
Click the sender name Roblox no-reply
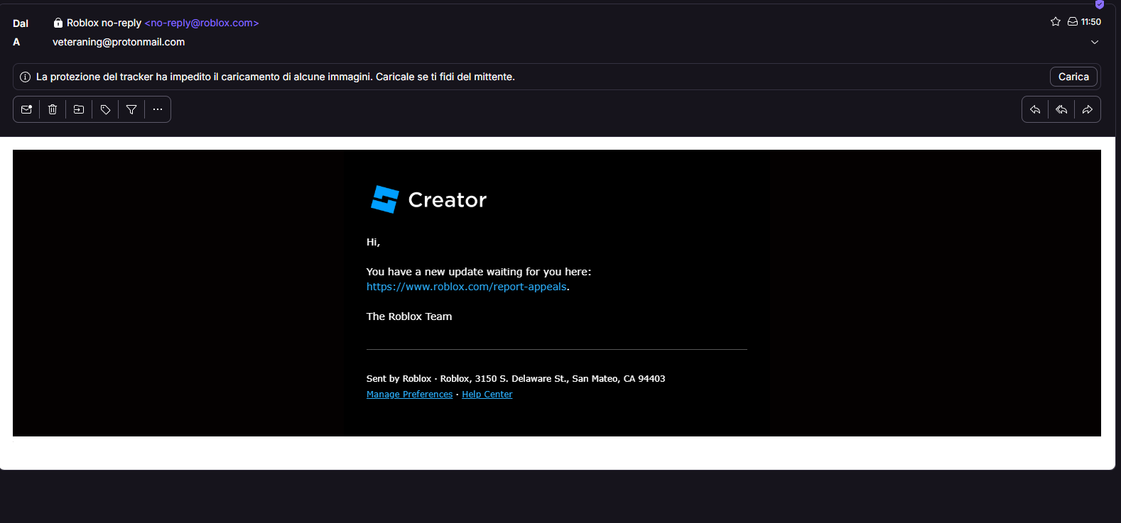tap(104, 23)
